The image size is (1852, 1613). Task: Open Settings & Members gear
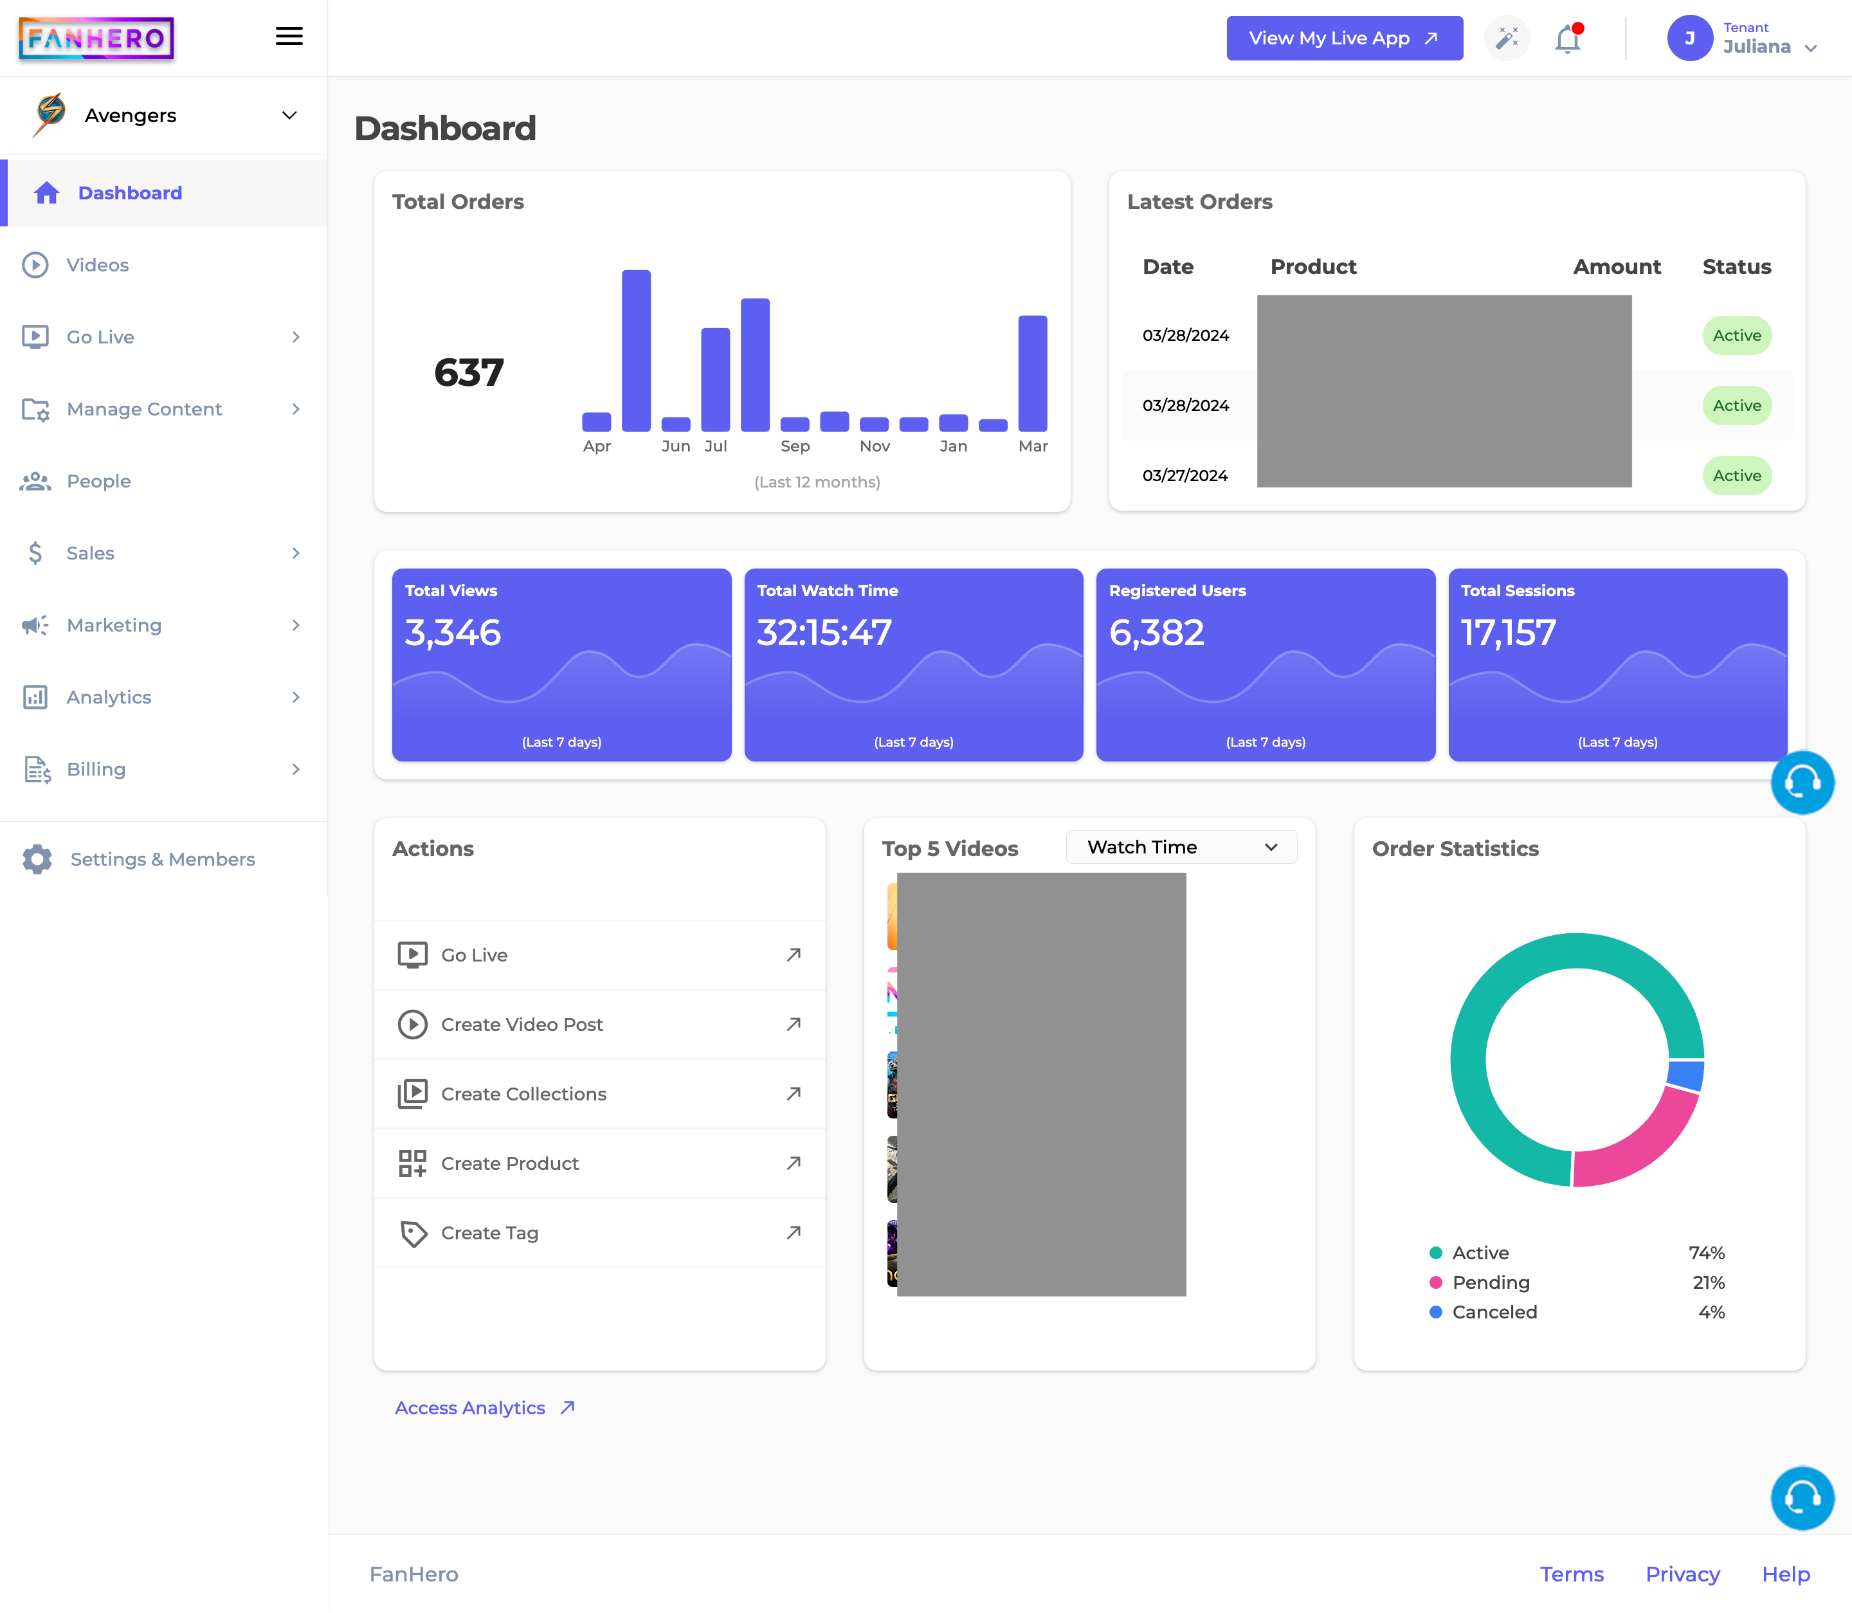tap(38, 859)
